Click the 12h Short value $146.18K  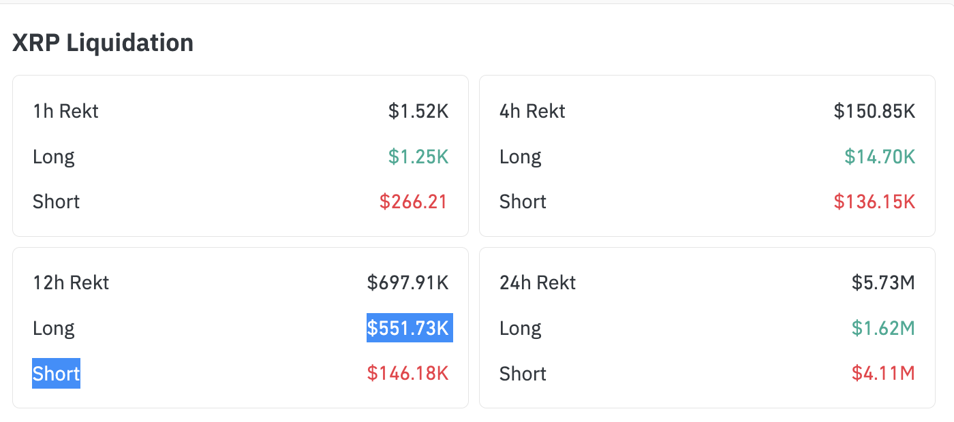[x=407, y=374]
